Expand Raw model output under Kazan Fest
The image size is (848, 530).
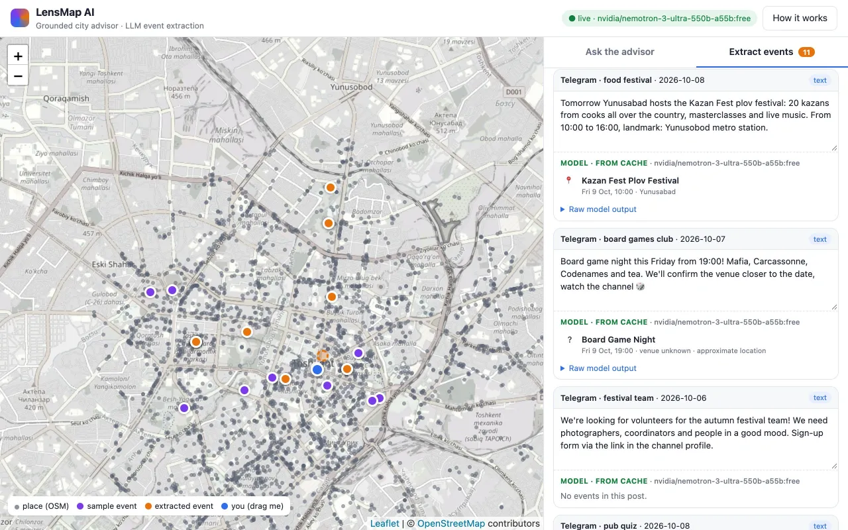point(598,209)
